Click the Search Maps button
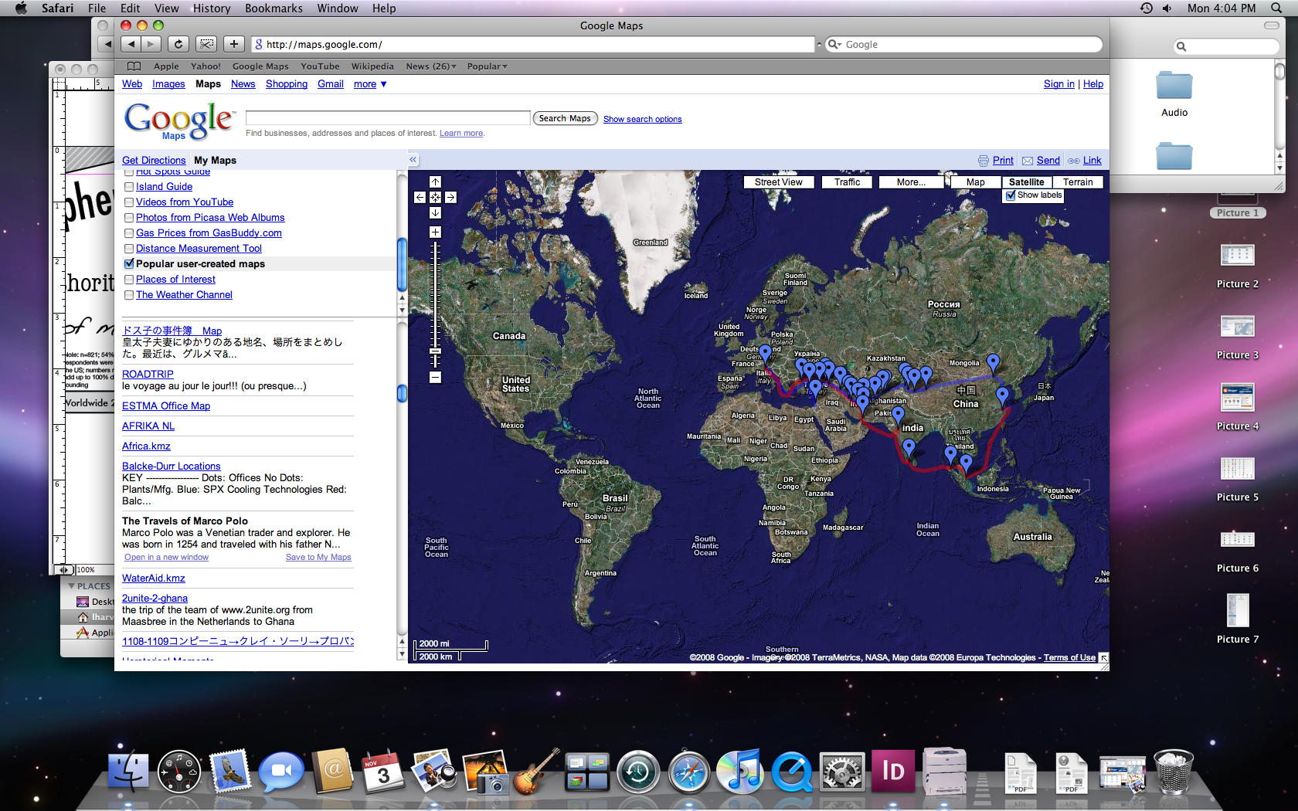This screenshot has width=1298, height=811. pos(565,118)
